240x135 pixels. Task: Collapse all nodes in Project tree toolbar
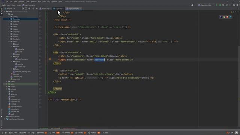(29, 9)
